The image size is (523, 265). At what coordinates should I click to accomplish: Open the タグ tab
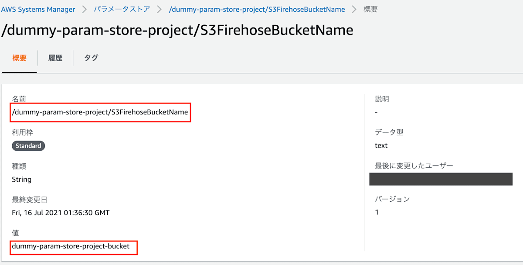[x=91, y=58]
